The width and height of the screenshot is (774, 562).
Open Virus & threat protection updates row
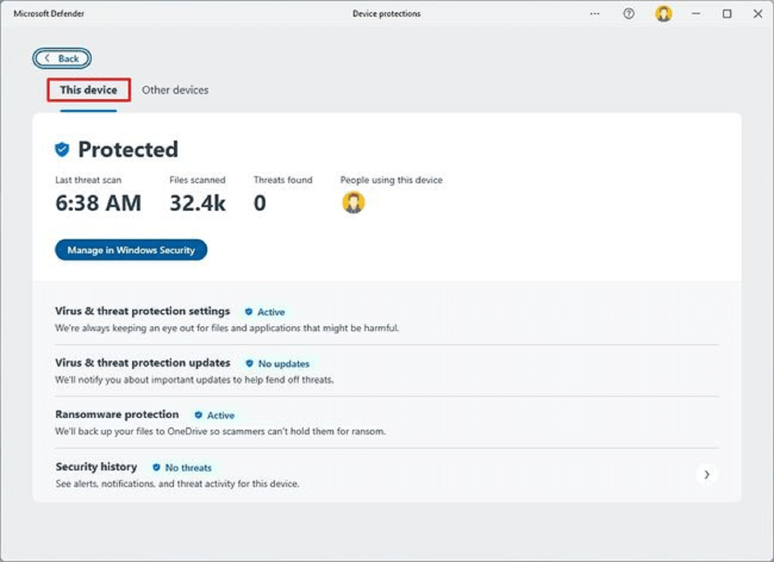(387, 371)
